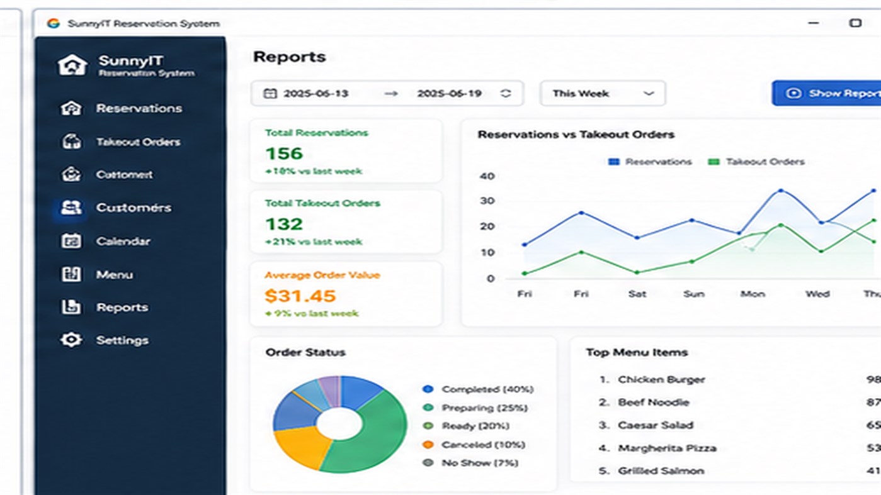
Task: Toggle the Takeout Orders series in chart legend
Action: [x=756, y=162]
